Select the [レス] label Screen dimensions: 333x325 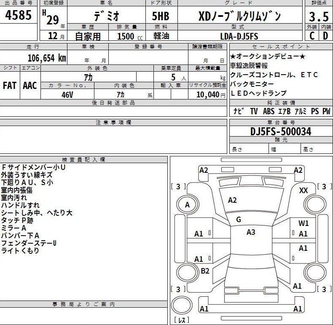181,320
